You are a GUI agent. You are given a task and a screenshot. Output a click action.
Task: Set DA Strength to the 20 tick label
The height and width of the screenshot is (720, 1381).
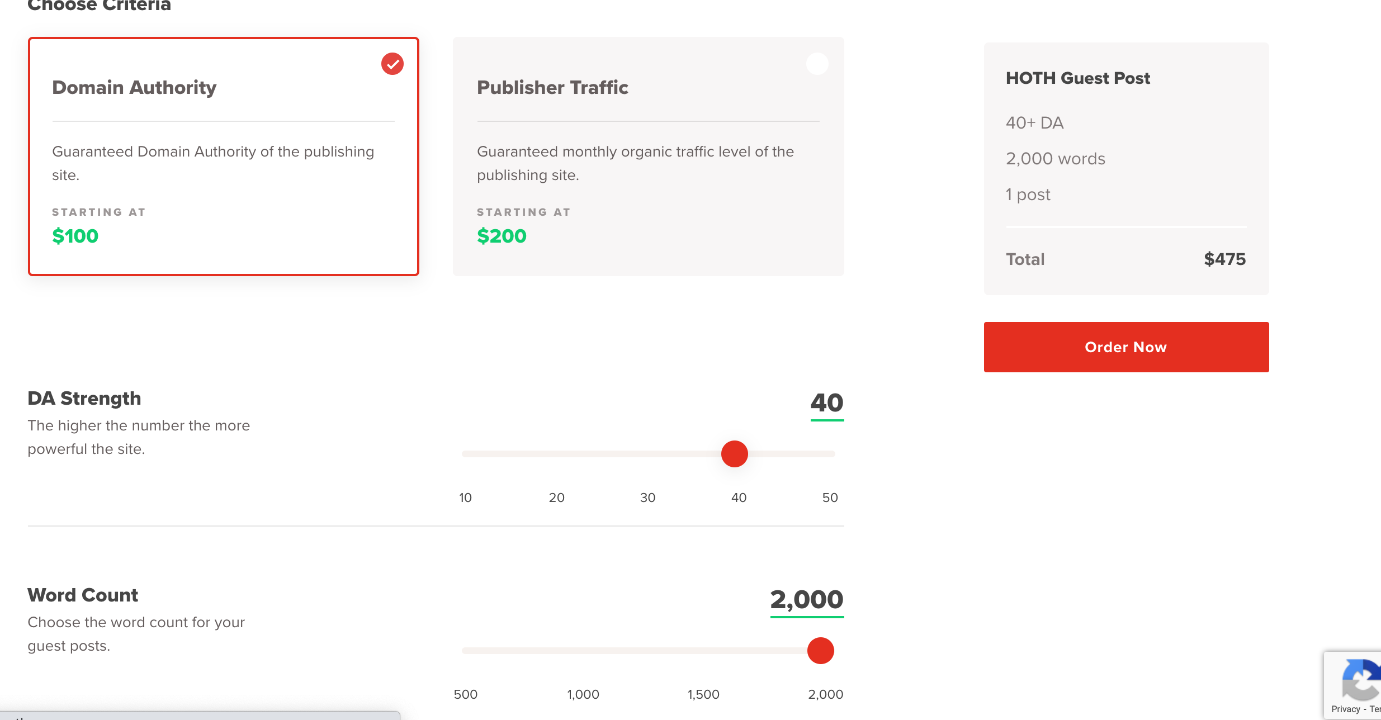tap(556, 498)
